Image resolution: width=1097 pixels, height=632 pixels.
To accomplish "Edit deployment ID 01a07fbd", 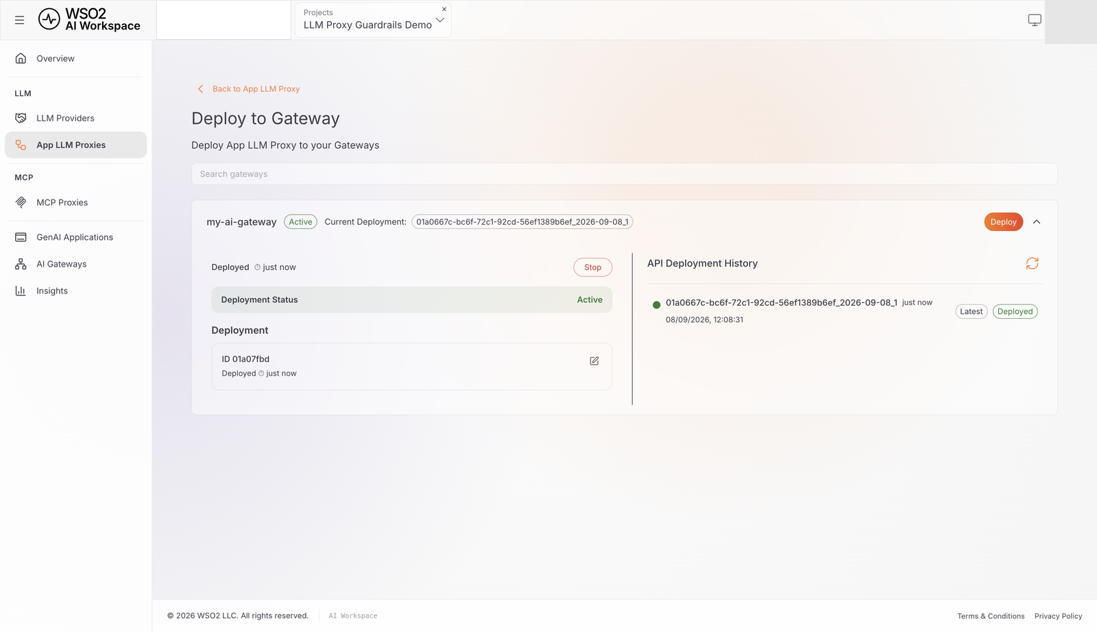I will point(594,361).
